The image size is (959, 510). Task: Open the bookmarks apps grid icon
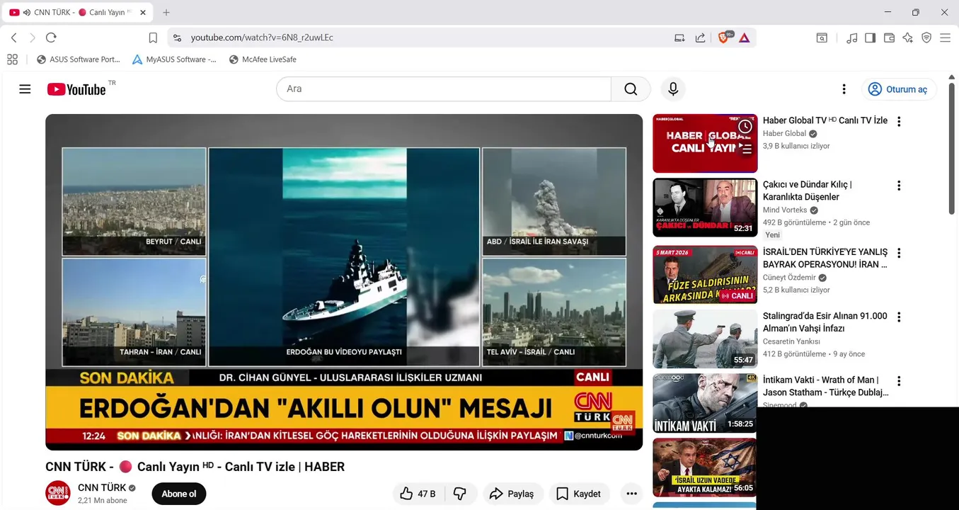(12, 59)
